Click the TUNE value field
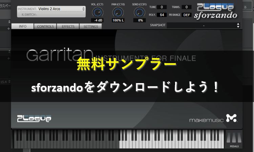Image resolution: width=254 pixels, height=152 pixels. [162, 7]
